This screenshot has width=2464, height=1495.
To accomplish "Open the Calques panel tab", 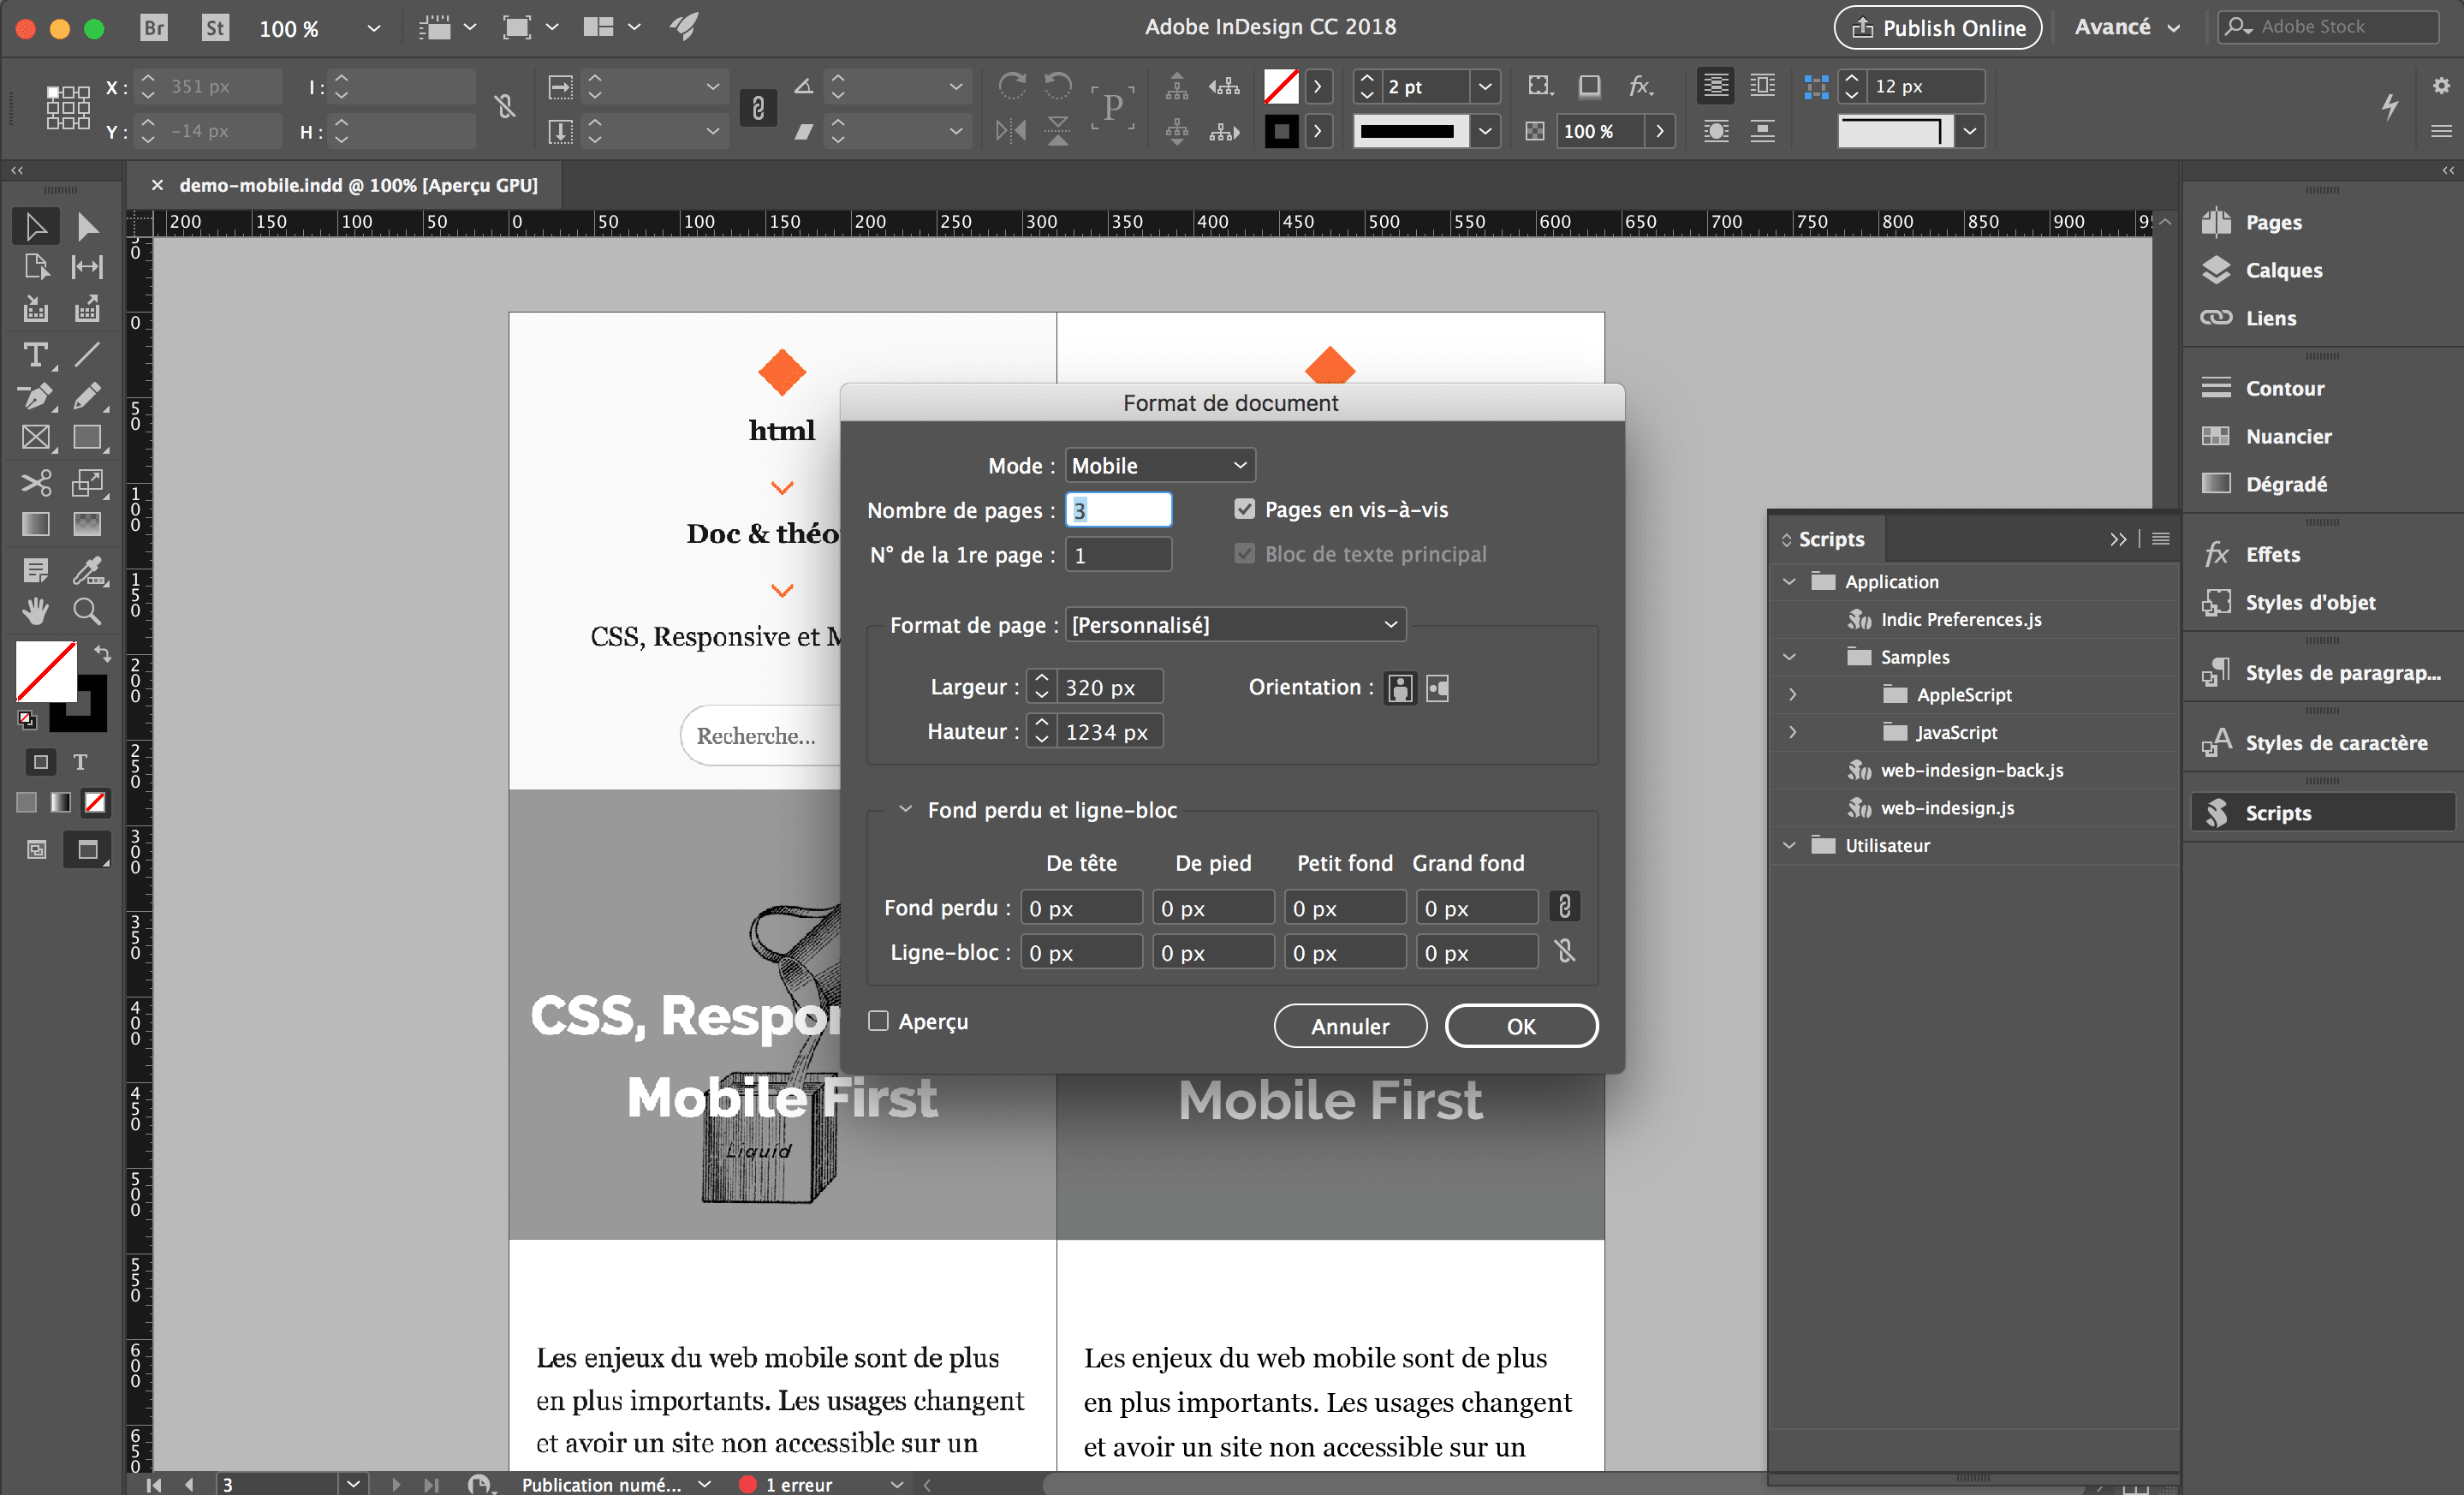I will (x=2283, y=270).
